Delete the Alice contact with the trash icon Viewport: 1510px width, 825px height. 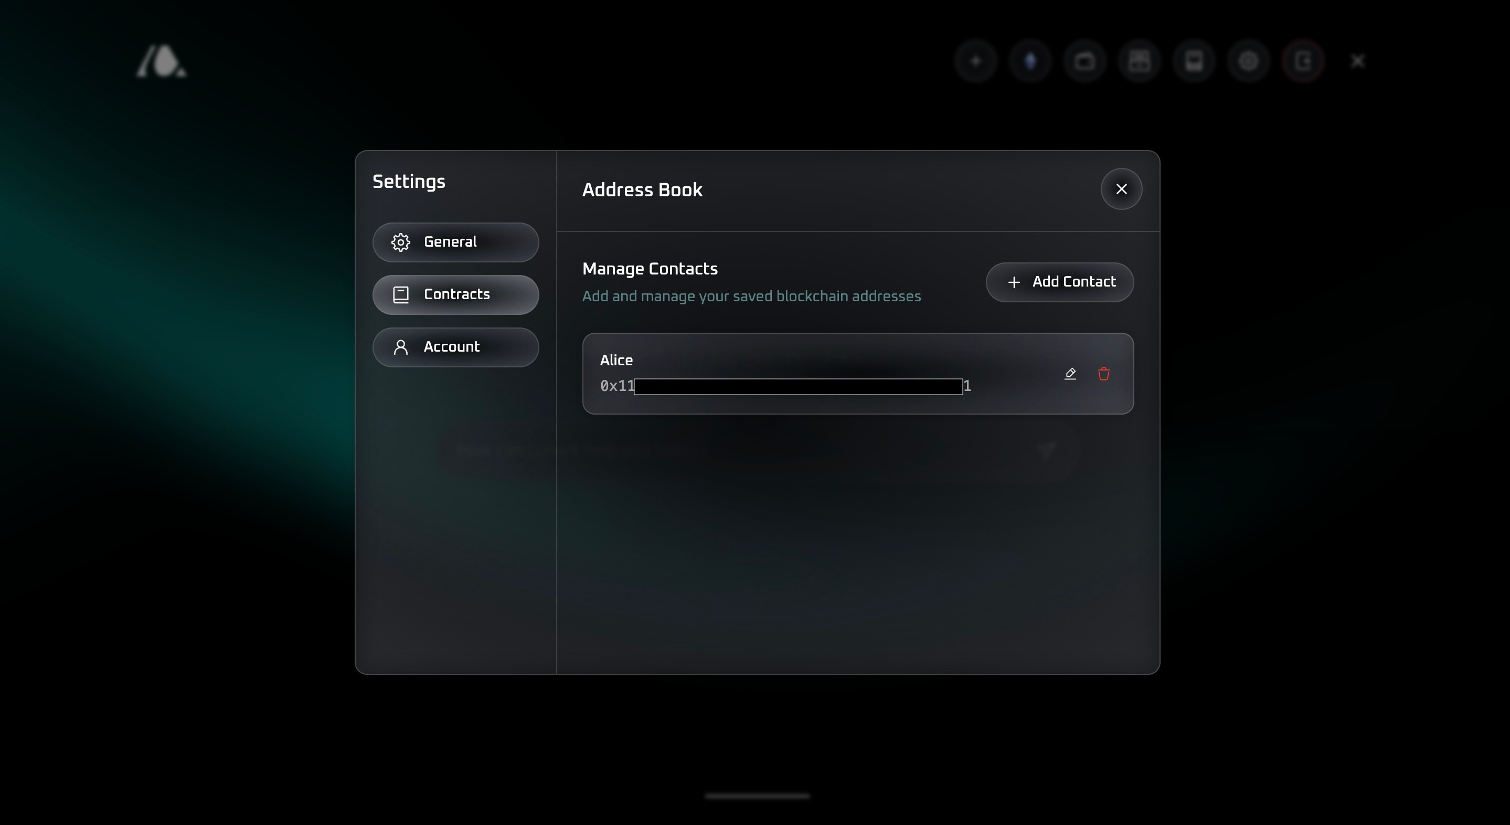coord(1103,374)
